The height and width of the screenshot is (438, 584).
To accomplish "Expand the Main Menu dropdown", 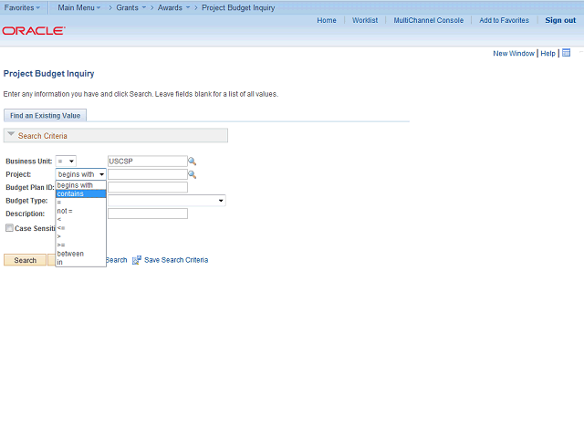I will click(79, 7).
